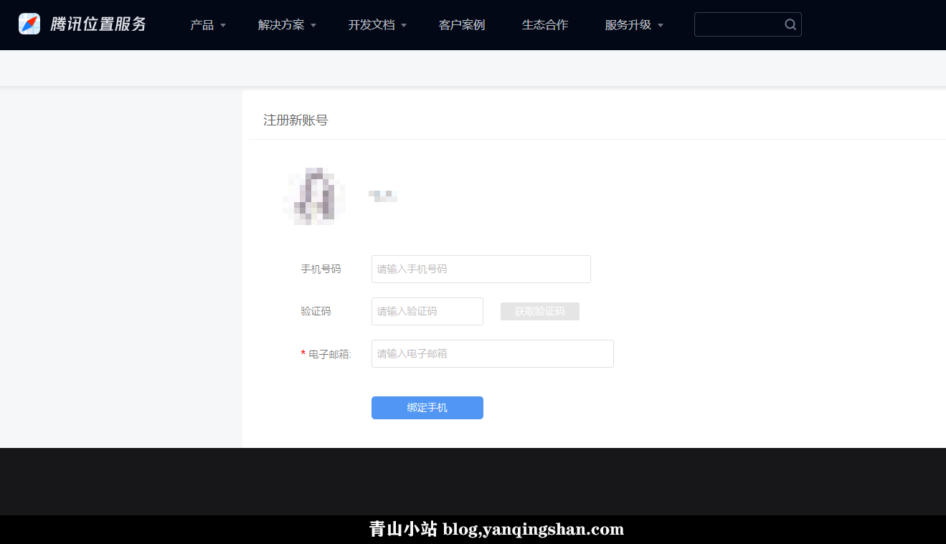This screenshot has height=544, width=946.
Task: Click the 注册新账号 heading
Action: point(295,120)
